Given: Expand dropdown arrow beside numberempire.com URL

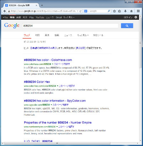Looking at the screenshot, I should coord(57,127).
